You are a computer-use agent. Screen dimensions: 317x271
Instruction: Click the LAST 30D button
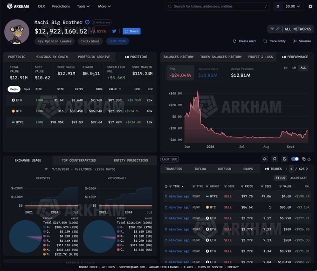(169, 159)
